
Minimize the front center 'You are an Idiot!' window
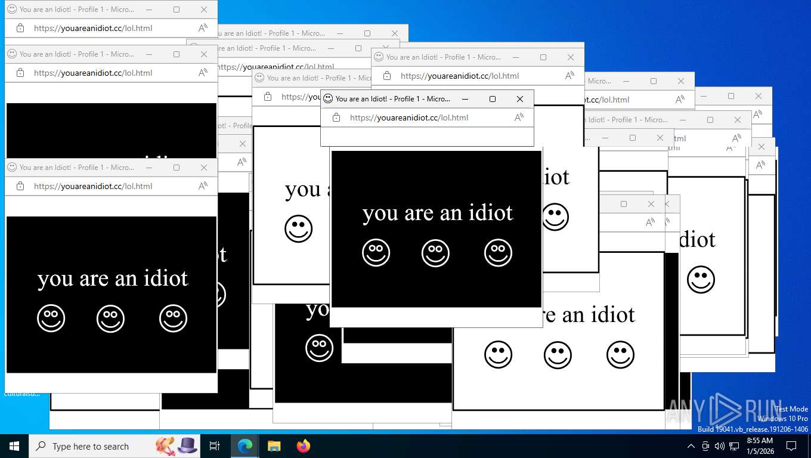coord(465,99)
